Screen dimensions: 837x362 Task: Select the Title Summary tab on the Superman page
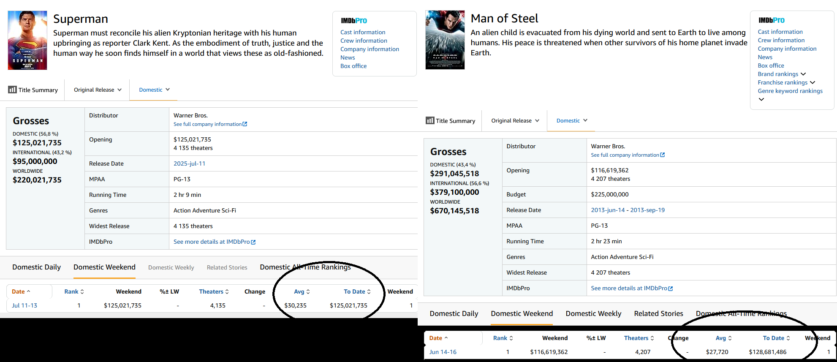[x=33, y=90]
